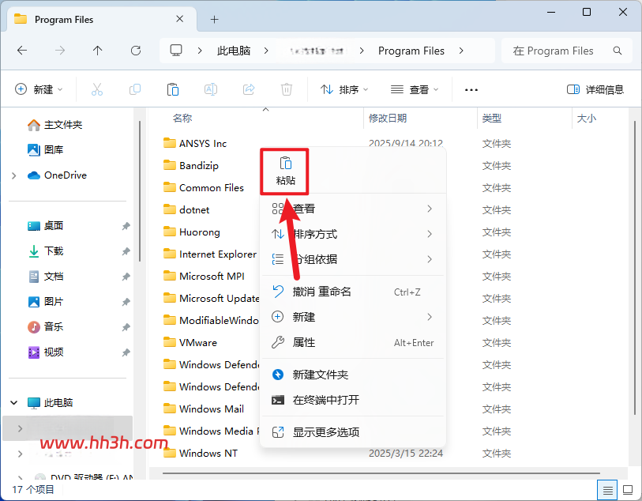This screenshot has height=501, width=642.
Task: Sort by the 名称 column header
Action: (x=182, y=119)
